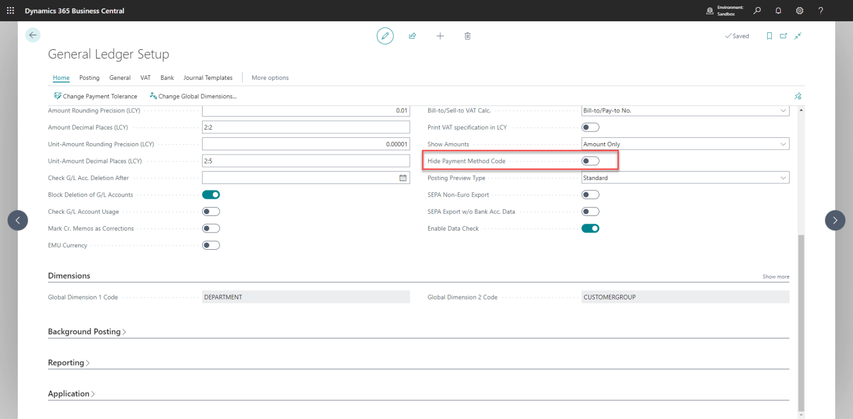Click the search magnifier icon
Screen dimensions: 853x419
click(757, 11)
